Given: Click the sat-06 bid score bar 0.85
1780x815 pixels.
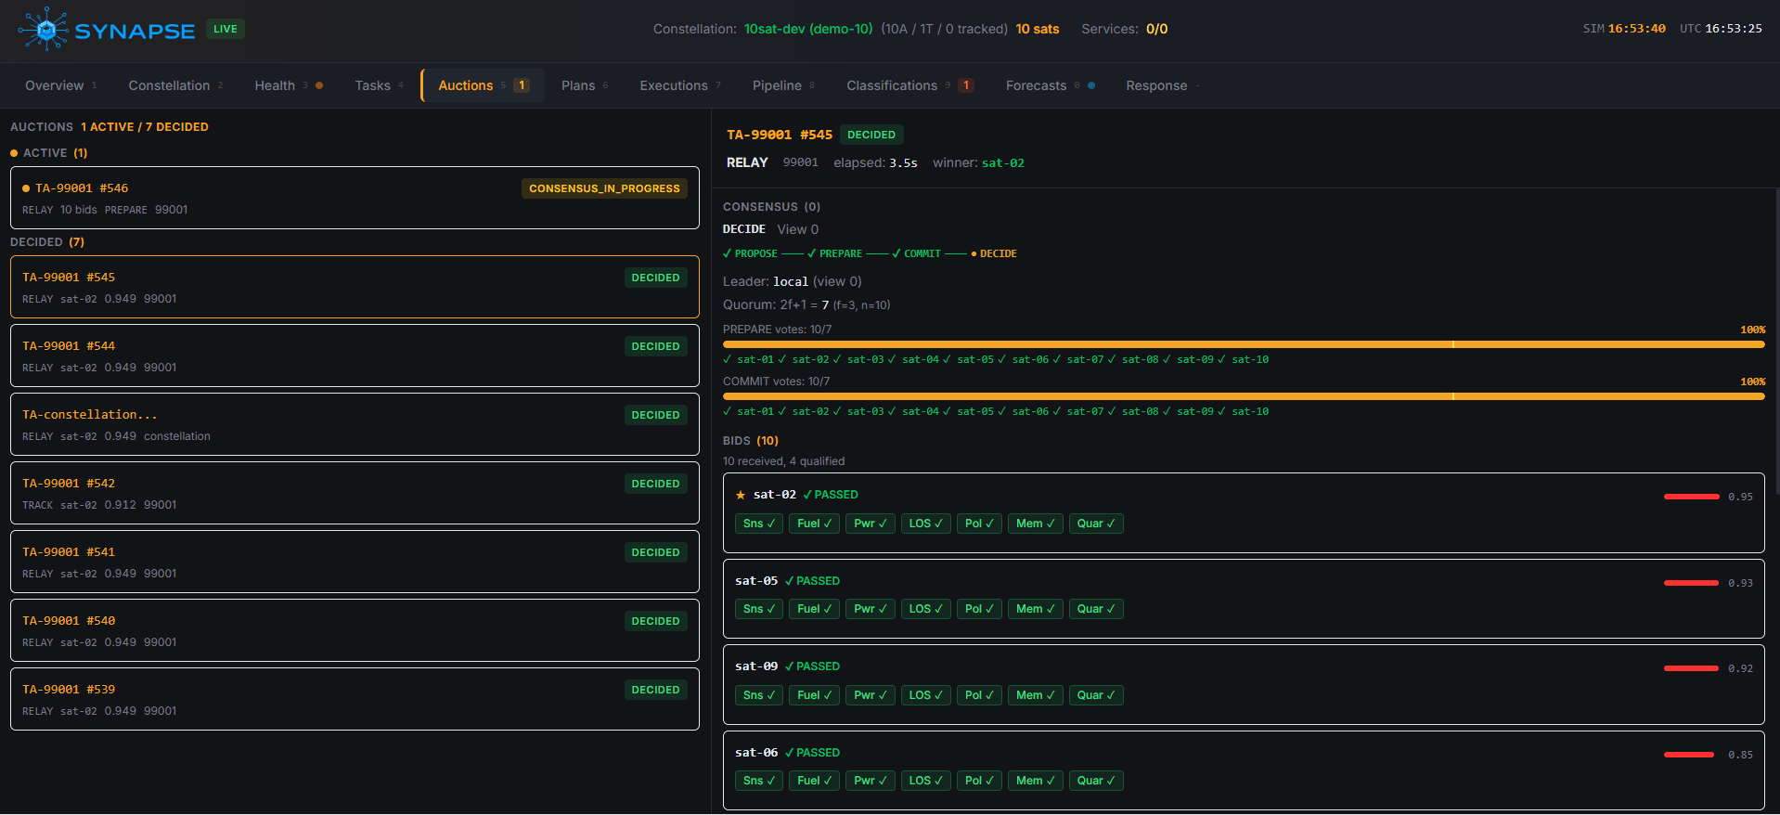Looking at the screenshot, I should (x=1689, y=755).
